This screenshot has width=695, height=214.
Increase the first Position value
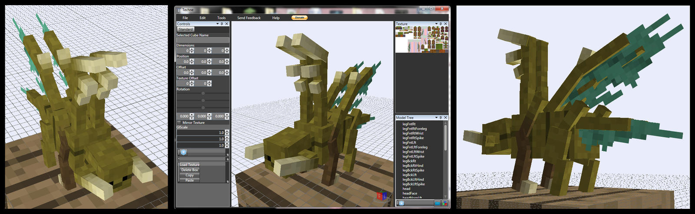[x=192, y=60]
